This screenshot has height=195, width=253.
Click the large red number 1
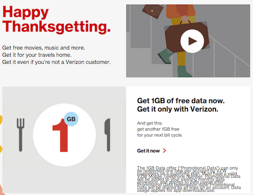[x=60, y=135]
